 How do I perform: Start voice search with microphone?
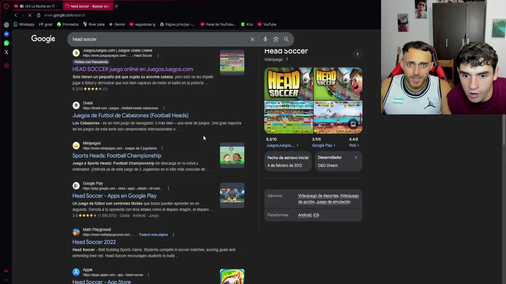[265, 39]
